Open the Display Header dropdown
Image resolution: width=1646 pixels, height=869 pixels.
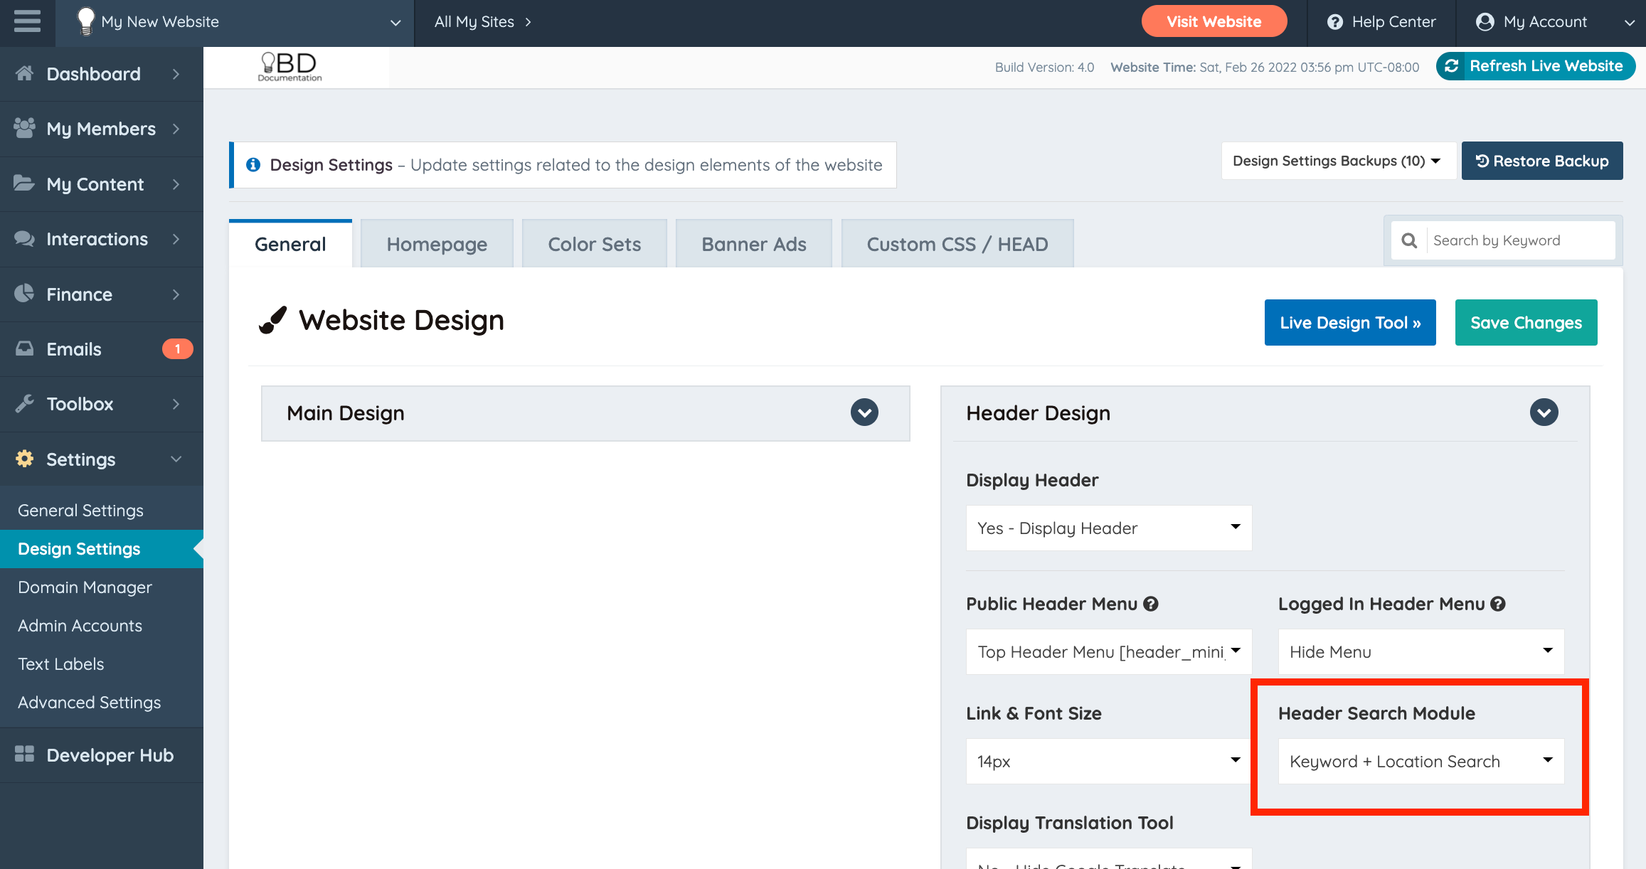coord(1108,528)
